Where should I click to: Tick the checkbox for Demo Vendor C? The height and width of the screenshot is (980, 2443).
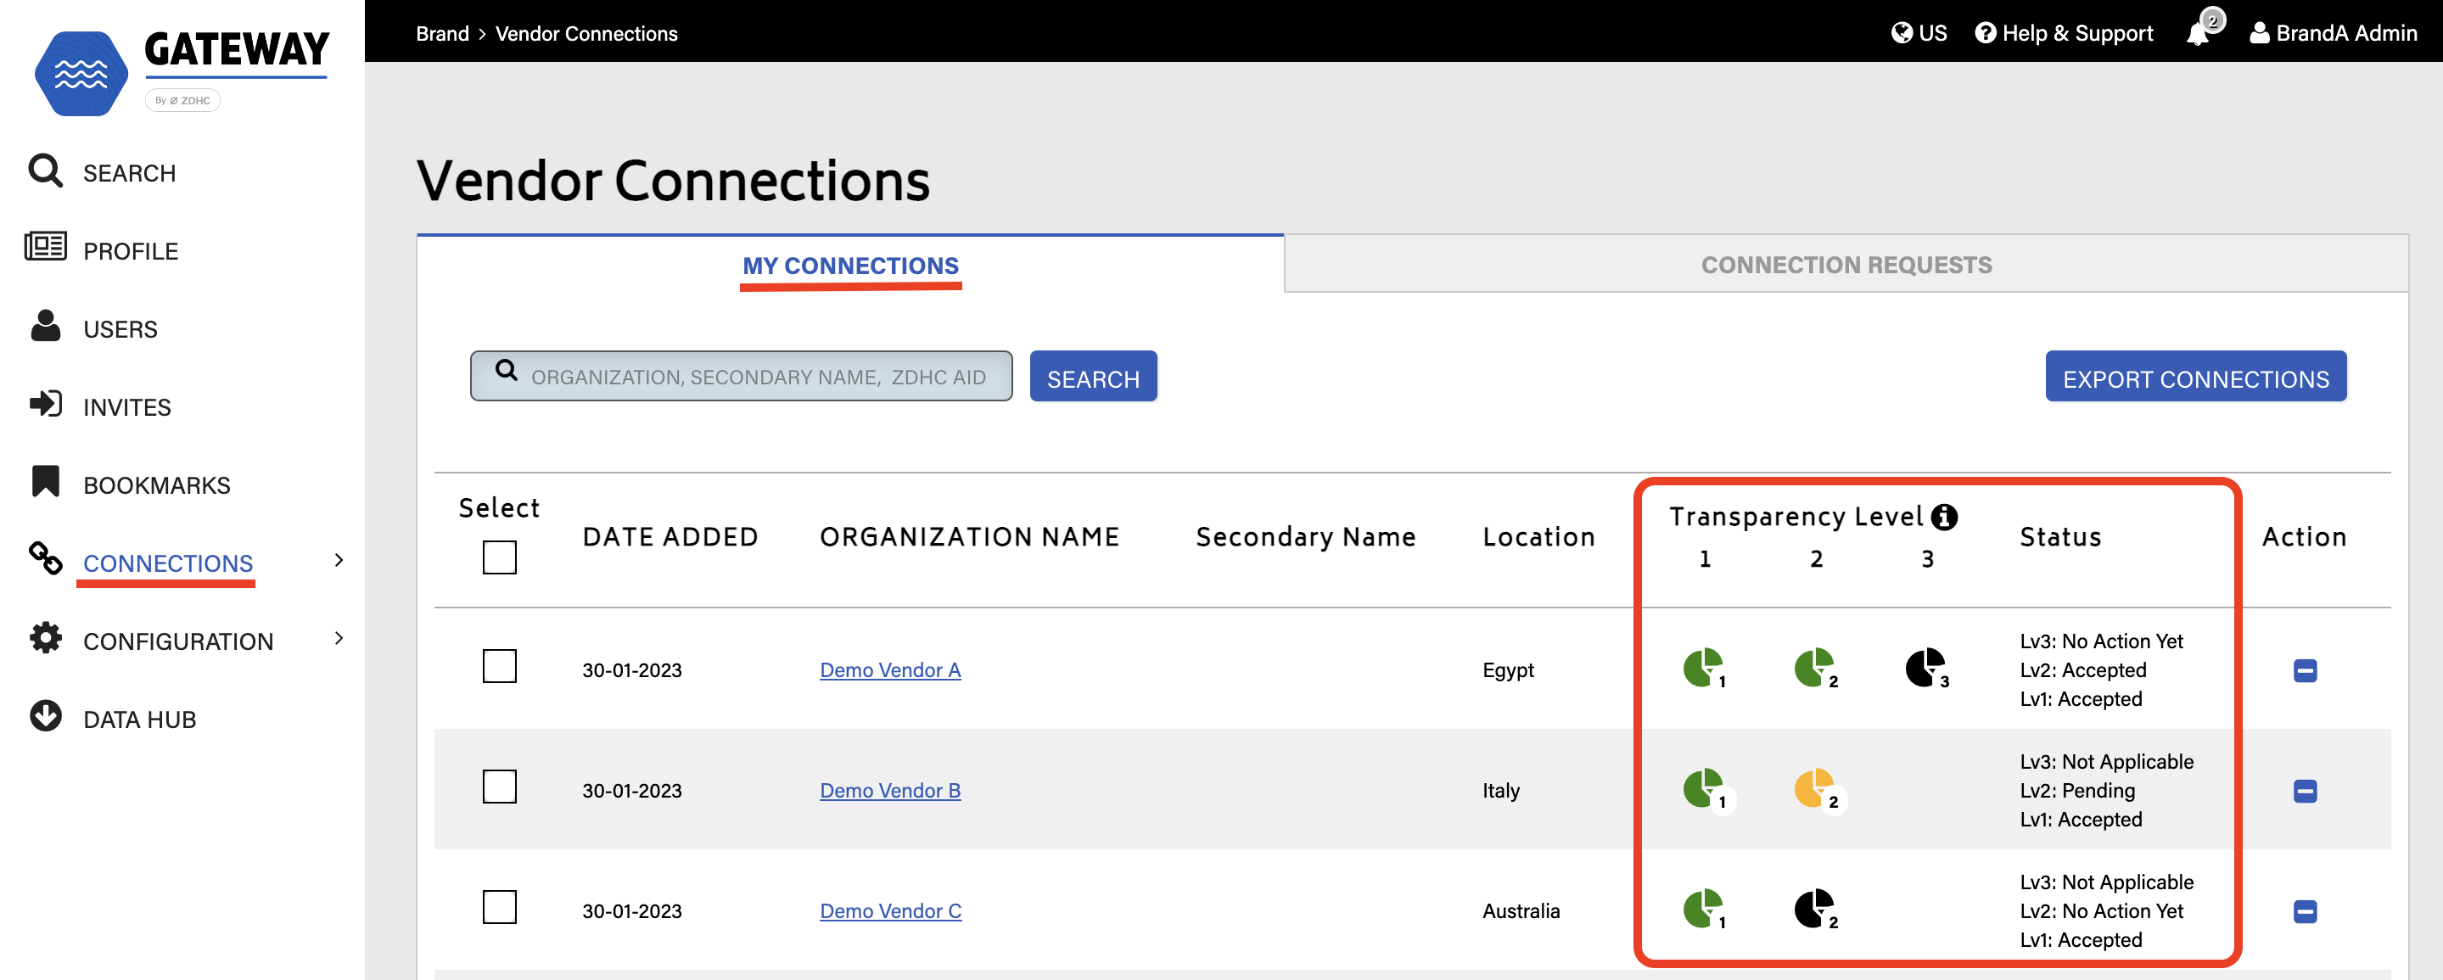coord(499,907)
